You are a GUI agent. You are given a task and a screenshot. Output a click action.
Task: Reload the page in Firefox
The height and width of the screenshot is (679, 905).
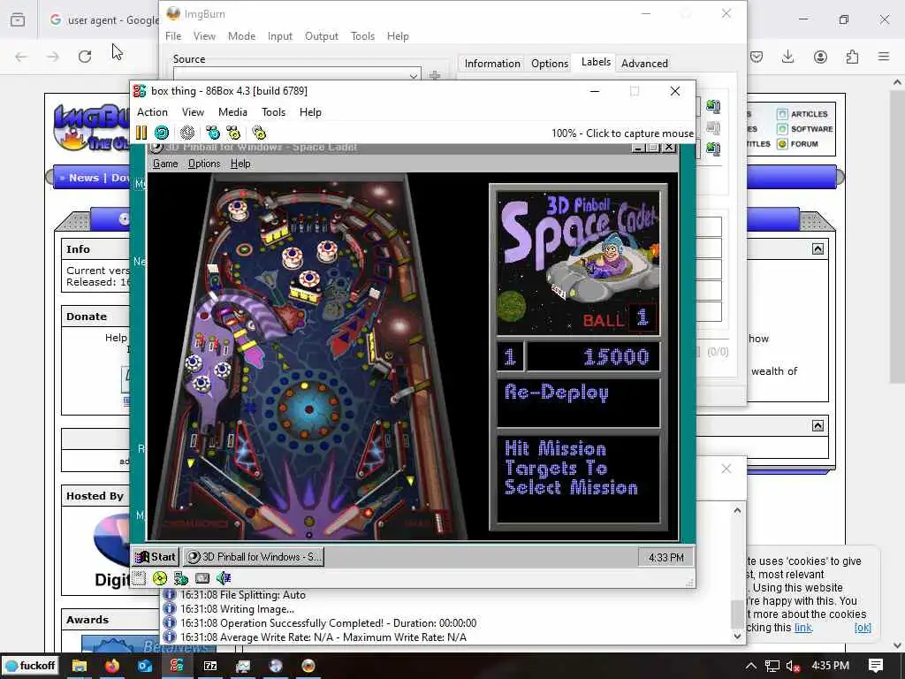click(85, 56)
